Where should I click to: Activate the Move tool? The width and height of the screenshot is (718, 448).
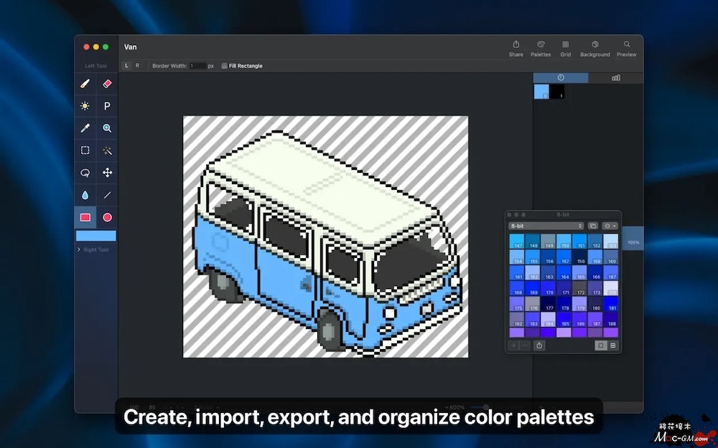pyautogui.click(x=107, y=173)
